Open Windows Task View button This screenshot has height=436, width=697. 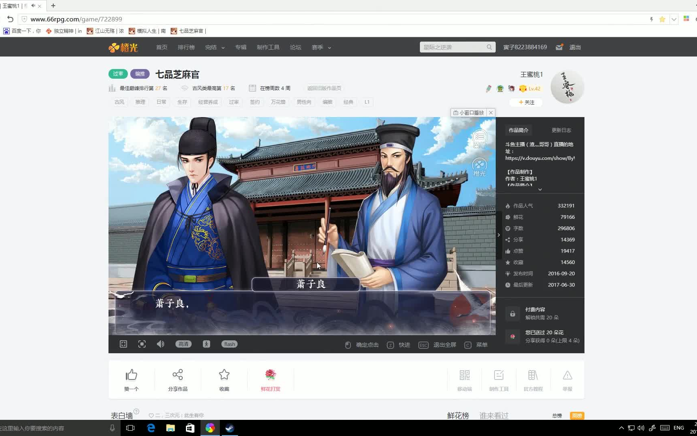pos(130,428)
